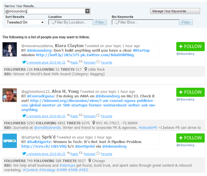The image size is (207, 176).
Task: Click the retweet icon on Alex H. Yong's tweet
Action: tap(81, 116)
